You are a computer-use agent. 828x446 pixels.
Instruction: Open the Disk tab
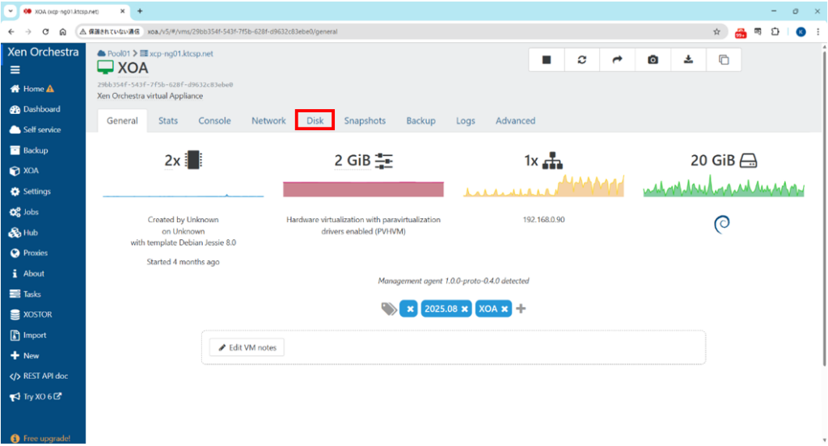coord(315,120)
